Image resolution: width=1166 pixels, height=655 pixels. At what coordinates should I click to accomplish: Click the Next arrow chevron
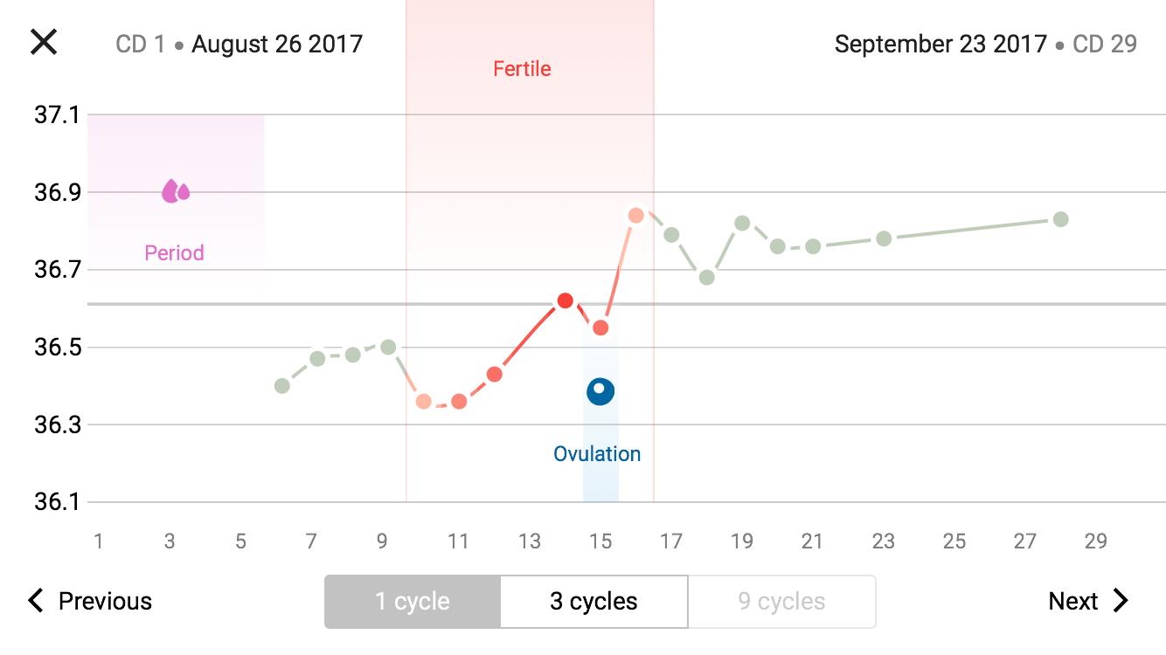coord(1121,601)
